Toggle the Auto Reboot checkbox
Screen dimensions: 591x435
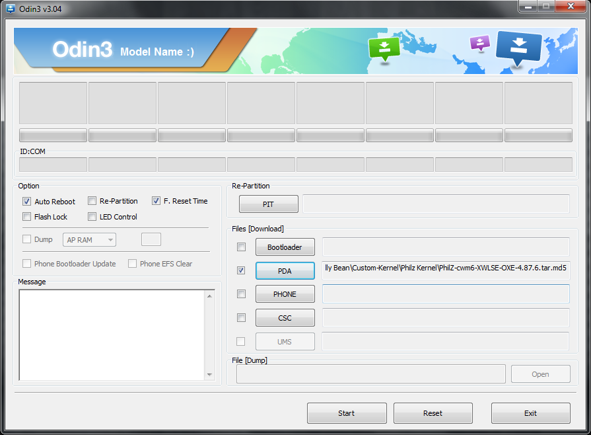(x=27, y=202)
